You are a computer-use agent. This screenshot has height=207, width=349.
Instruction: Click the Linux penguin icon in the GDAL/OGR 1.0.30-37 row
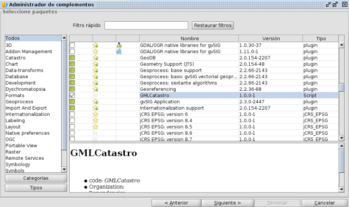(119, 45)
